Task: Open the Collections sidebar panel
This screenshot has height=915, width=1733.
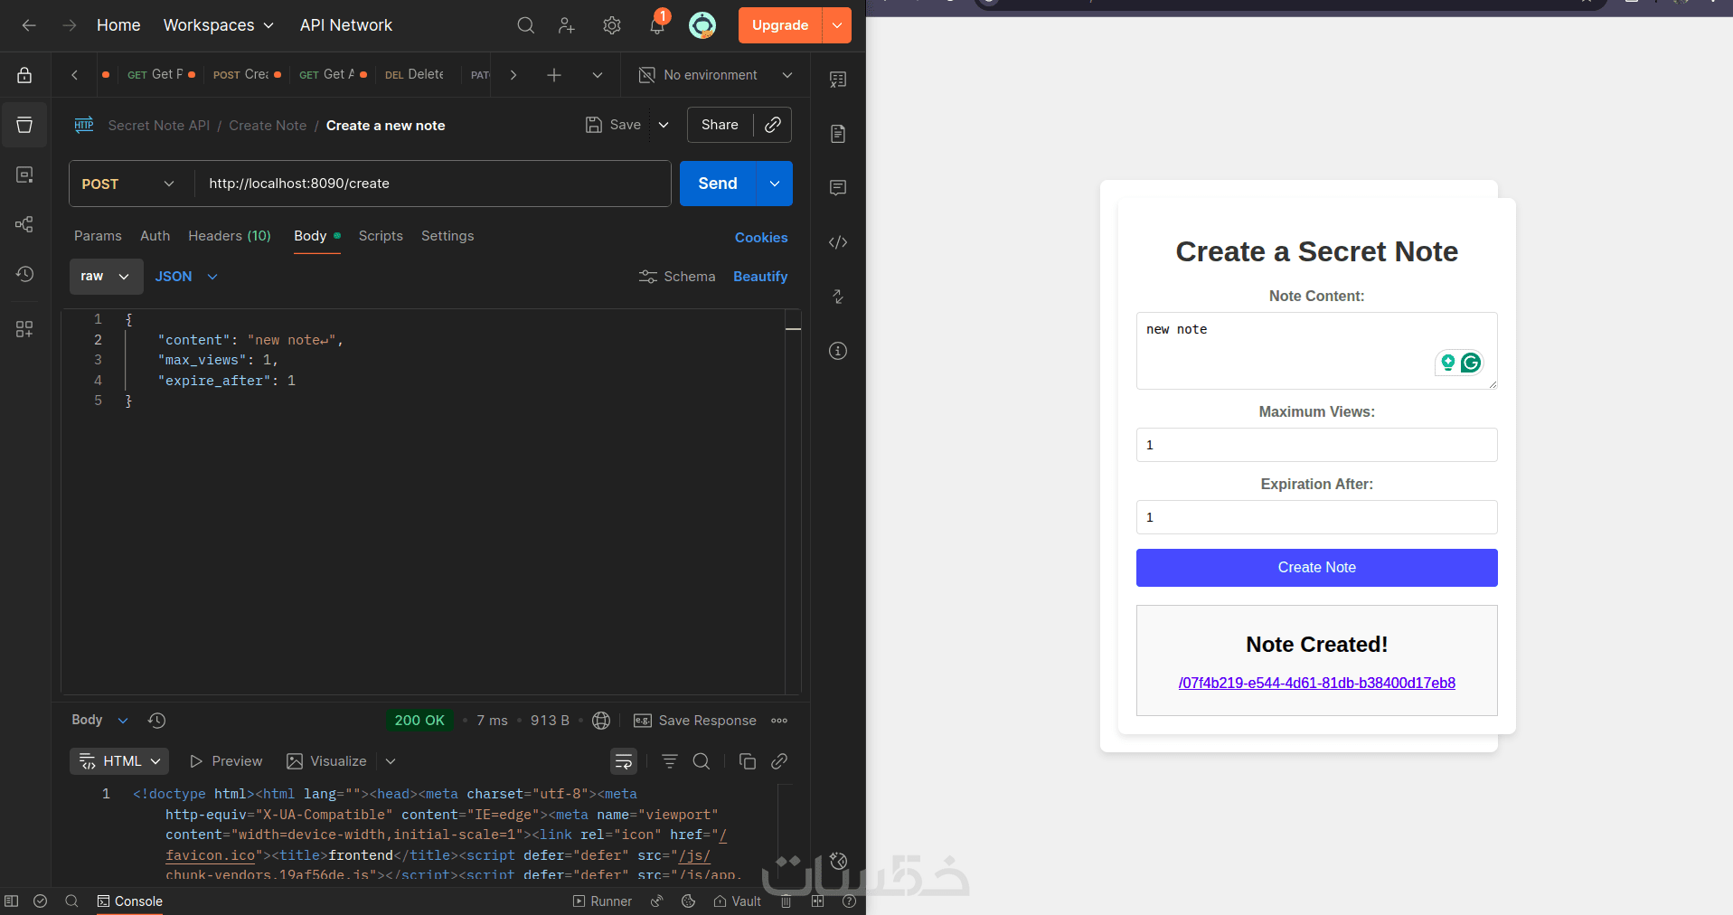Action: 24,125
